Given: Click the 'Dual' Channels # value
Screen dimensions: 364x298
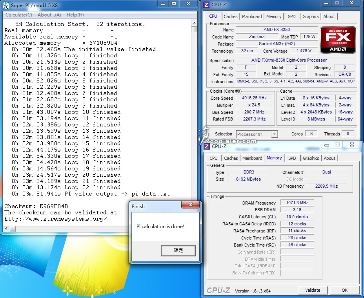Looking at the screenshot, I should click(x=326, y=172).
